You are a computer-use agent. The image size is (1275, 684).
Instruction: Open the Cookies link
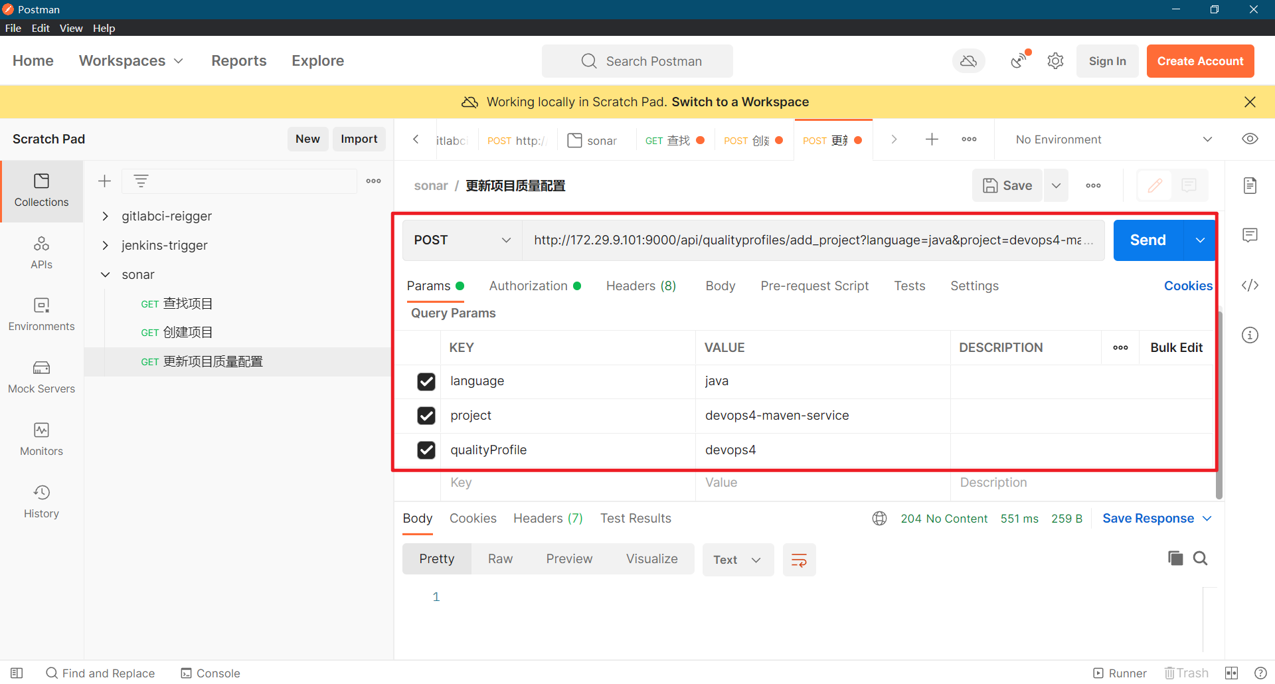click(x=1188, y=286)
